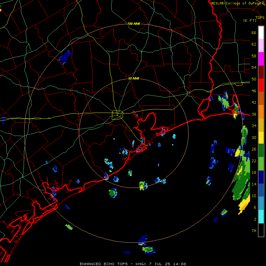Click the '100 NMI' range ring label
This screenshot has height=266, width=266.
(134, 24)
